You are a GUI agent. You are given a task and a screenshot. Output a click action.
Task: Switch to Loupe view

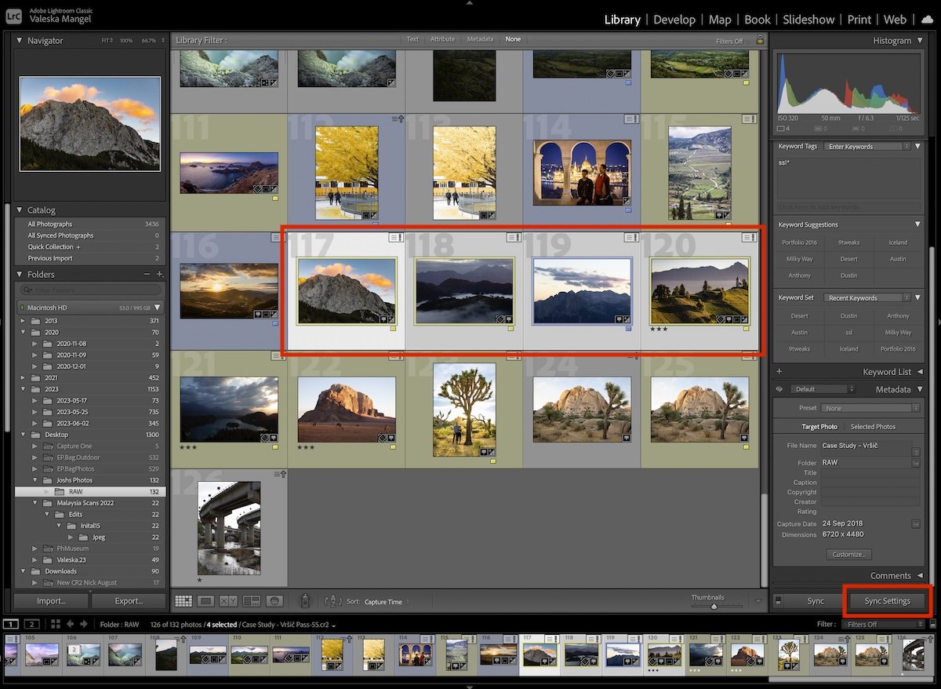206,602
